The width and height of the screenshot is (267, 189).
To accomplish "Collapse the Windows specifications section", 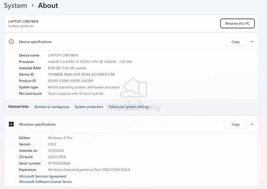I will [252, 124].
